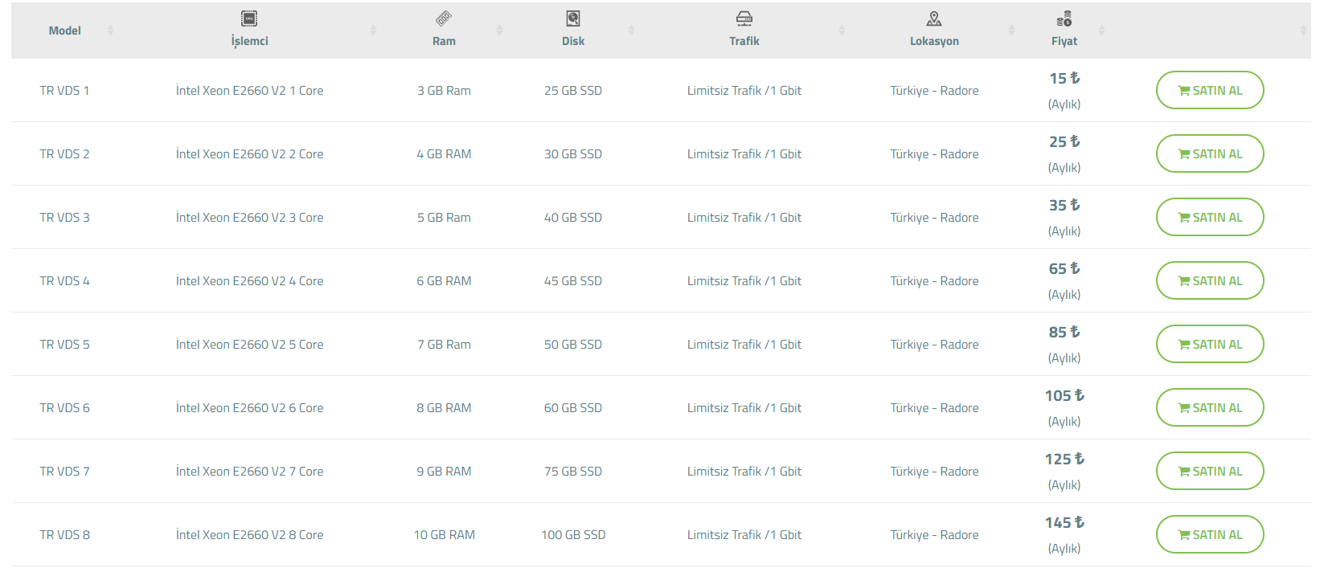Click Türkiye - Radore in TR VDS 1 row
The image size is (1324, 568).
(934, 91)
